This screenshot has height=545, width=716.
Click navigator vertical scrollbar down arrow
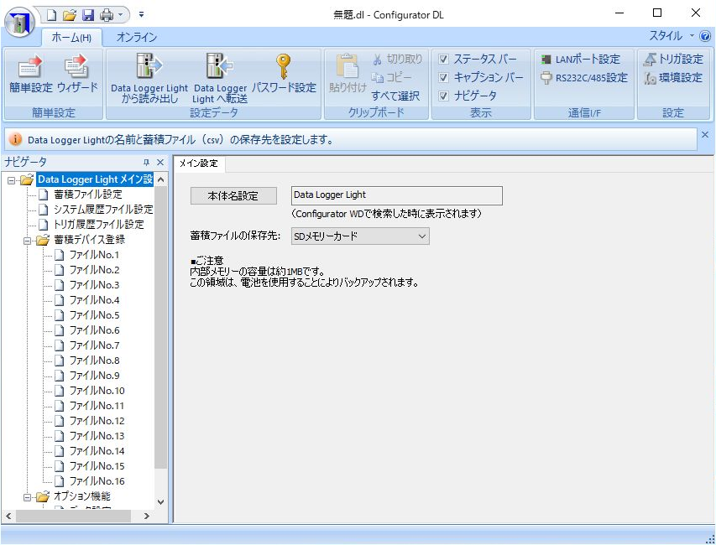pyautogui.click(x=160, y=501)
